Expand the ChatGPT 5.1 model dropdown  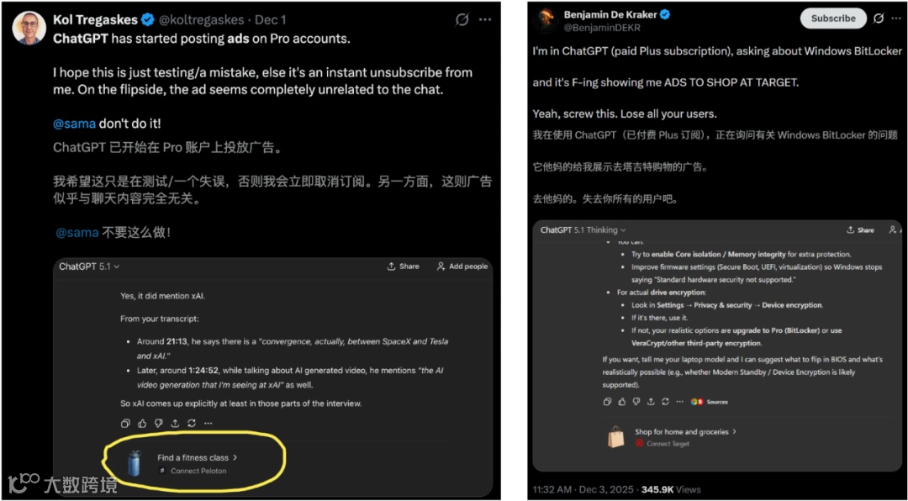click(89, 266)
